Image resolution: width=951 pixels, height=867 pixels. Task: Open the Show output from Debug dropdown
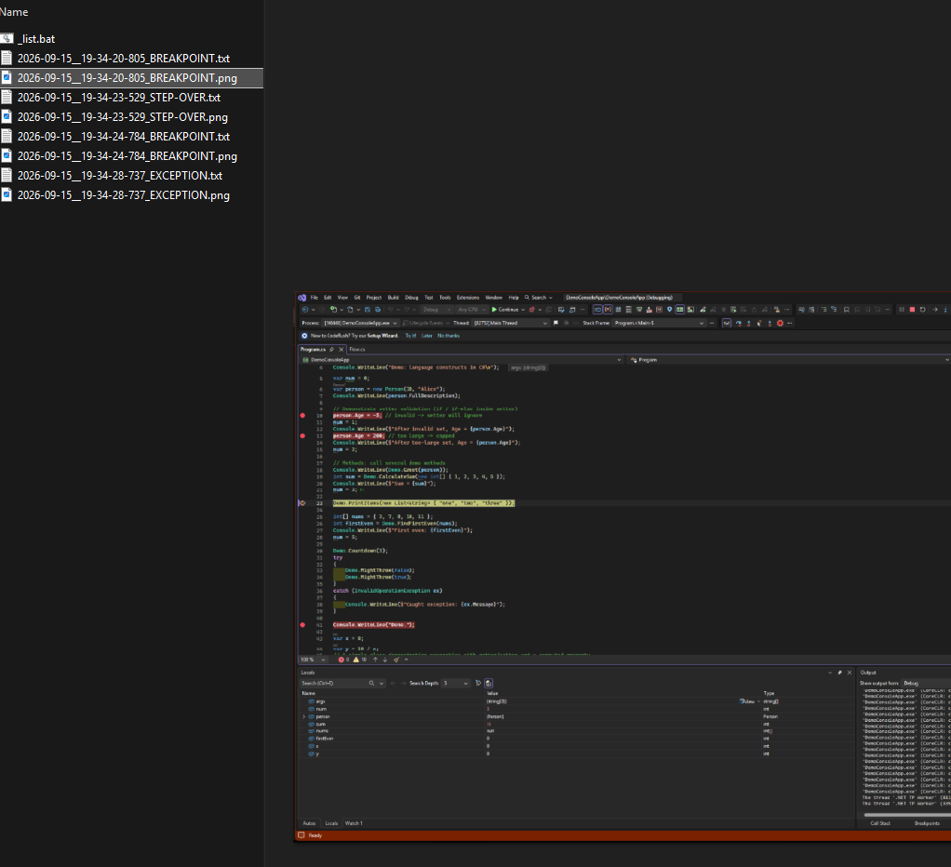click(926, 684)
